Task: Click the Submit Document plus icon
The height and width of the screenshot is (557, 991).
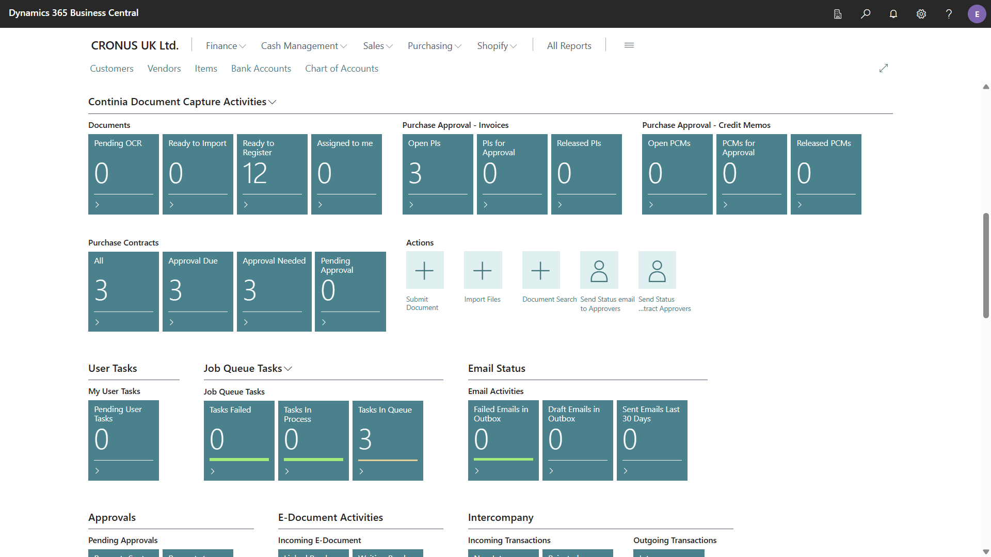Action: 424,270
